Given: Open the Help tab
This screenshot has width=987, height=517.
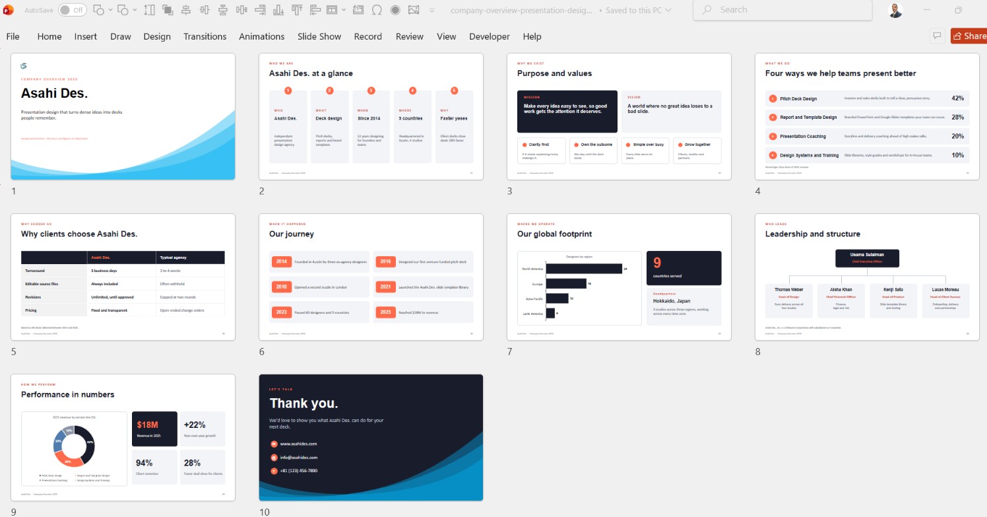Looking at the screenshot, I should pos(532,36).
